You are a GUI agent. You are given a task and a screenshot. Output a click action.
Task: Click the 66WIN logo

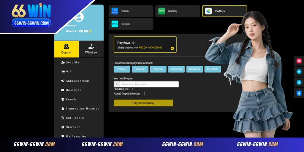pos(31,11)
